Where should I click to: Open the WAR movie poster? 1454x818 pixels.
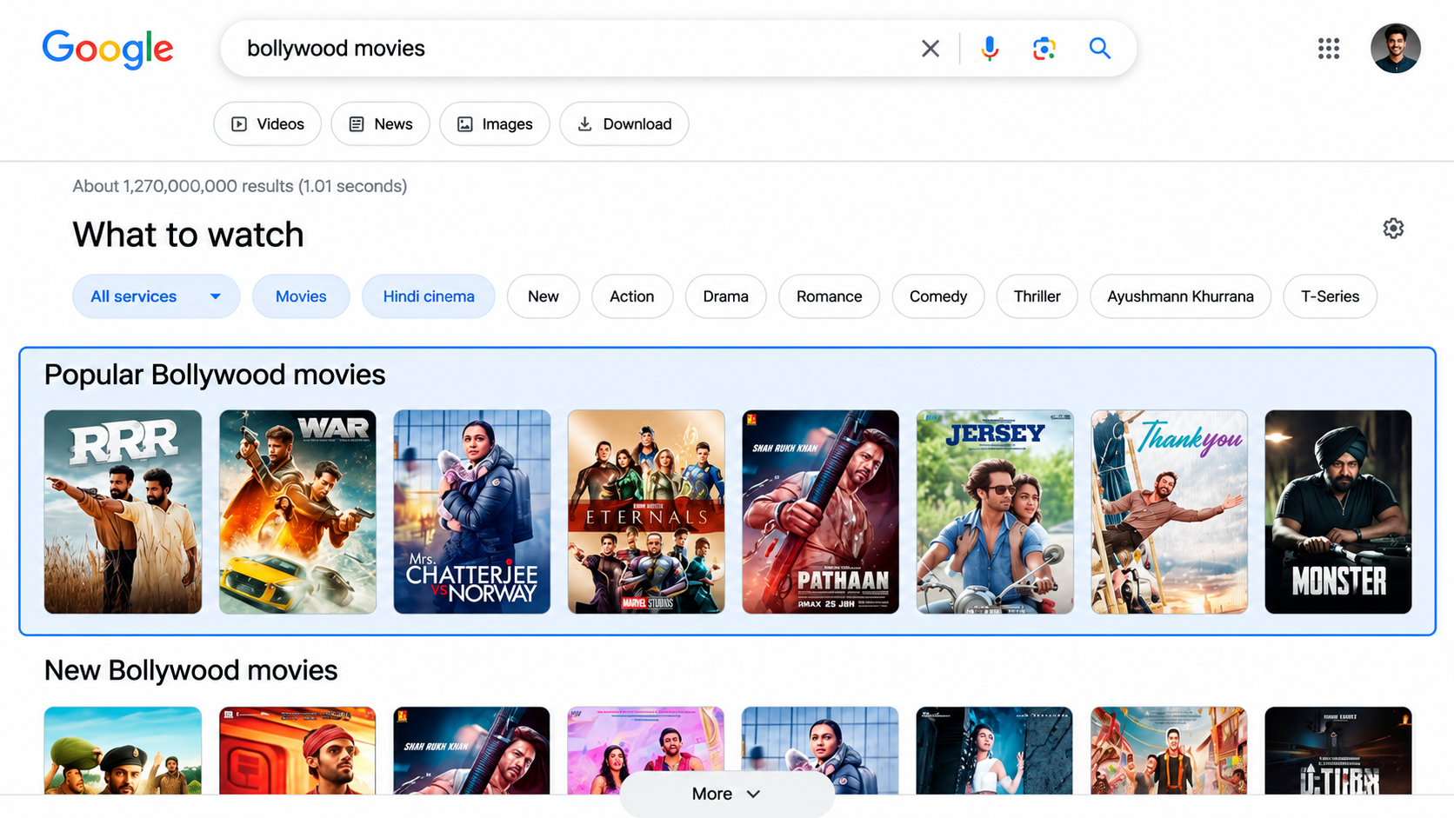pos(297,512)
